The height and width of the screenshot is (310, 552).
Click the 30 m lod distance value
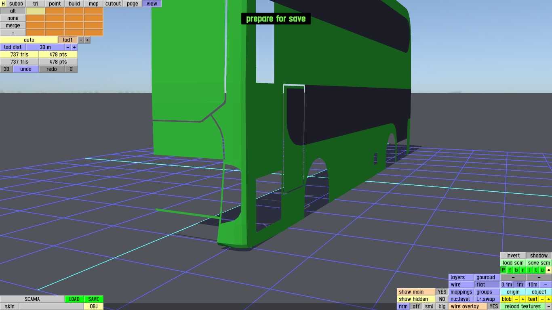pos(45,47)
